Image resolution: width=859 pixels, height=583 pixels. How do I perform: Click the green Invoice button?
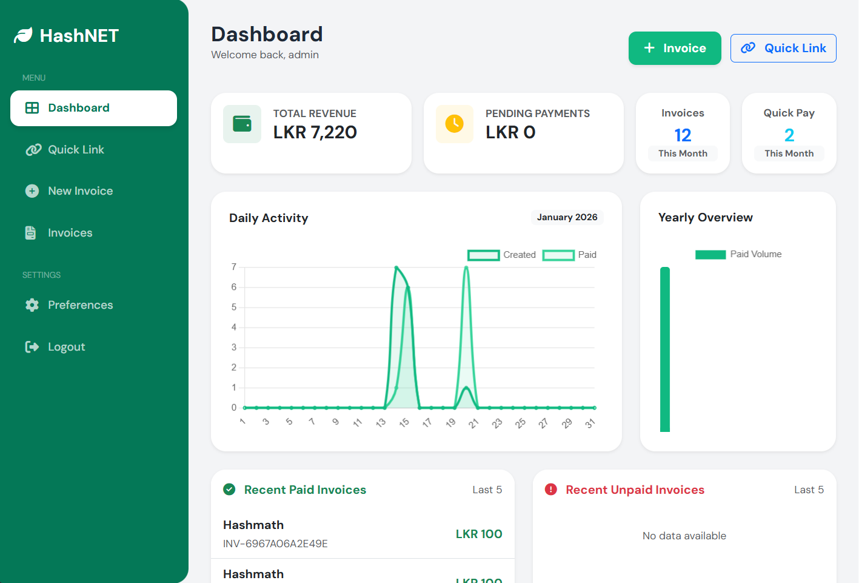674,48
